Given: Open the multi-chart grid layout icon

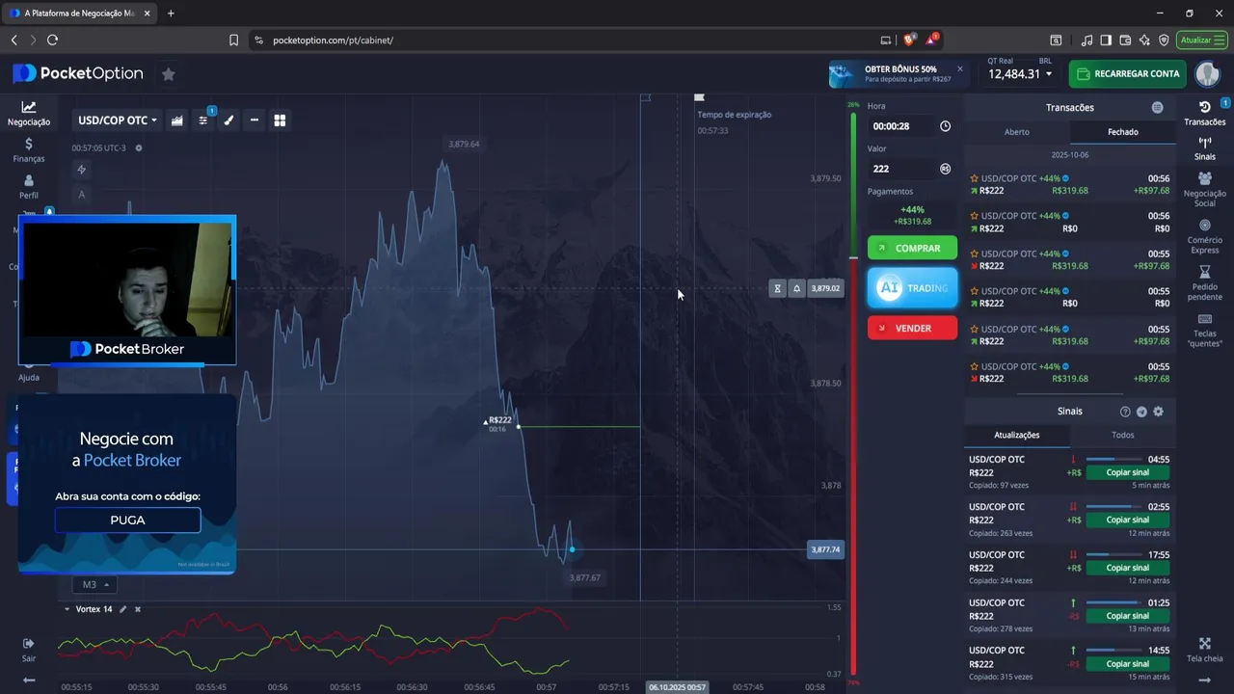Looking at the screenshot, I should coord(280,120).
